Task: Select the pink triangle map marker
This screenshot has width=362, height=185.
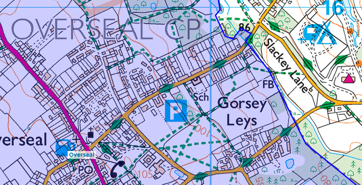Action: tap(349, 78)
